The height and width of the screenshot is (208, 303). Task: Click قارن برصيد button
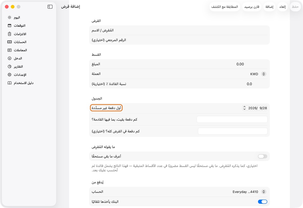pyautogui.click(x=252, y=7)
